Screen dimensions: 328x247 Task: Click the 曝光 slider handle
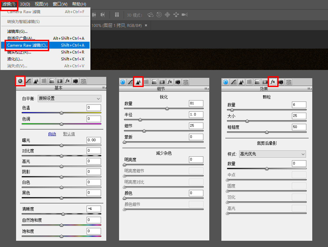[62, 145]
